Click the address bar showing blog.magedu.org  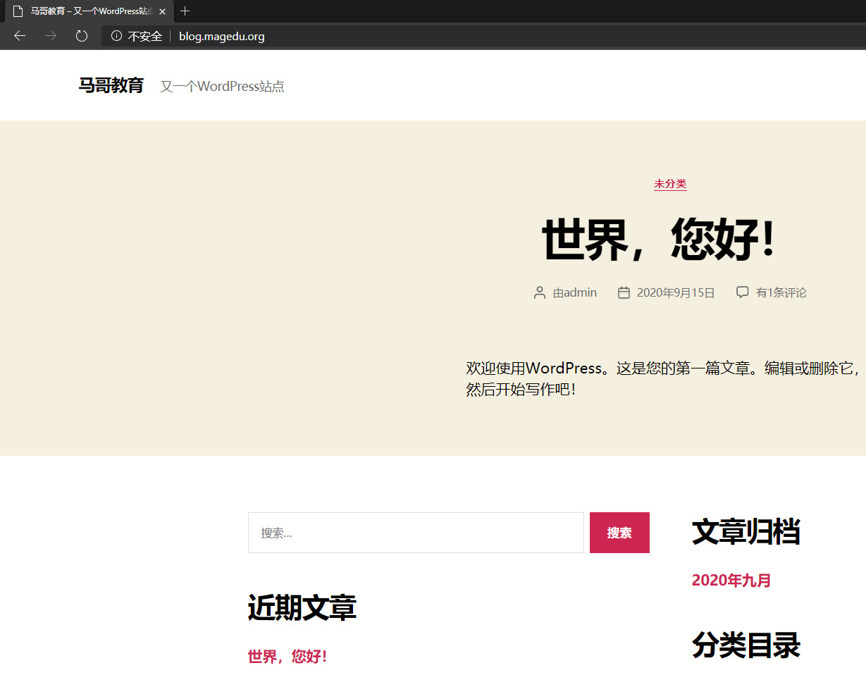click(x=483, y=36)
